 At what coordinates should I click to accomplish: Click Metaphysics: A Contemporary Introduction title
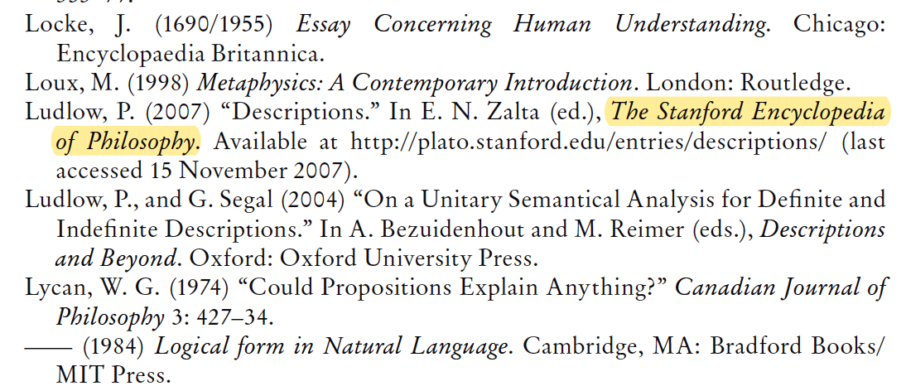click(415, 83)
